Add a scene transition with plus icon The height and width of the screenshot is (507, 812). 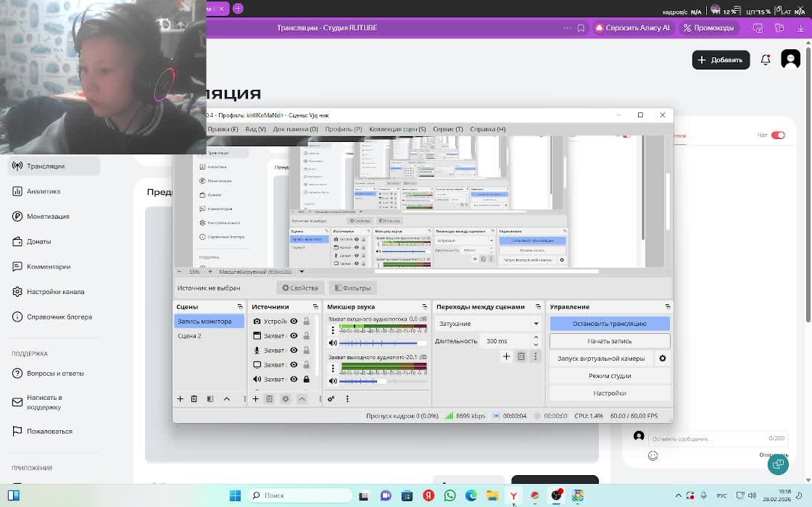(x=507, y=356)
